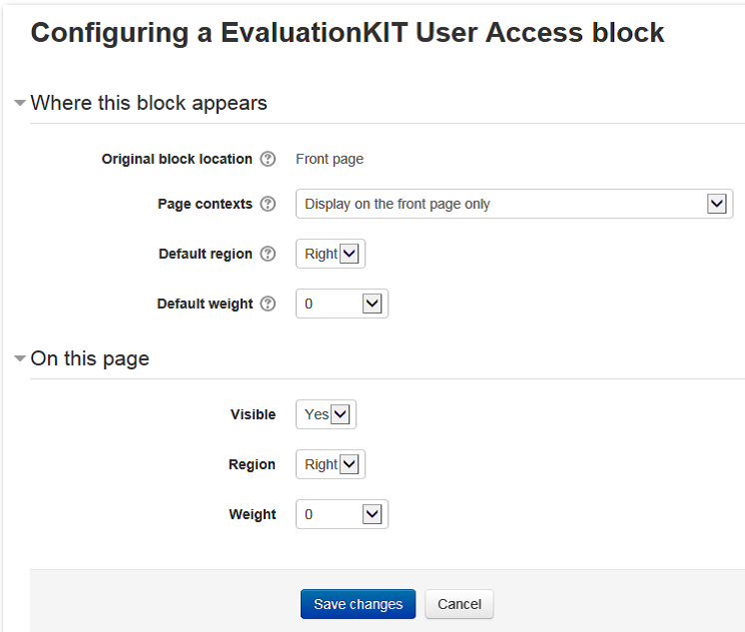
Task: Open the Visible dropdown
Action: [326, 414]
